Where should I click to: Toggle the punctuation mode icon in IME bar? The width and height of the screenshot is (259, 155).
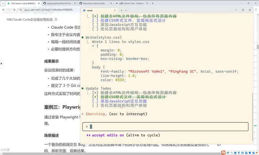(232, 153)
